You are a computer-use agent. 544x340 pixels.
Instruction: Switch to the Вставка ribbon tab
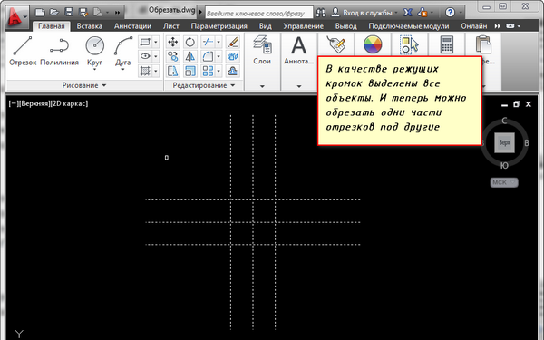(x=89, y=26)
